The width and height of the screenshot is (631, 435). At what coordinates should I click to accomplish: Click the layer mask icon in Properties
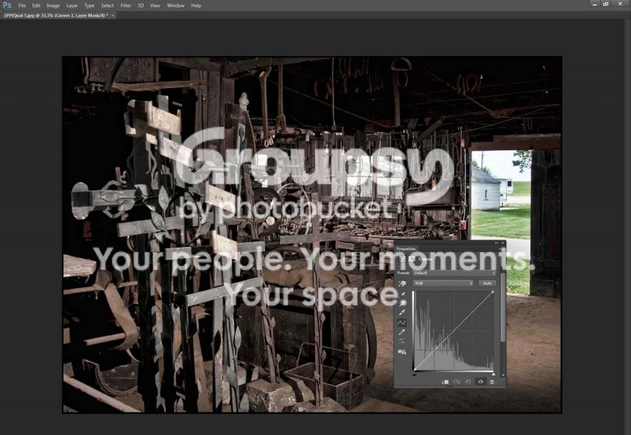(x=412, y=259)
